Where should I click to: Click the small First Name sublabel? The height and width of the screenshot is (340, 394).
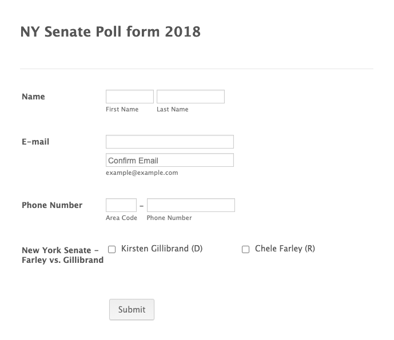[x=122, y=109]
